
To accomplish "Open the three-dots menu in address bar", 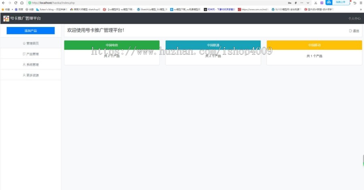I will 302,3.
